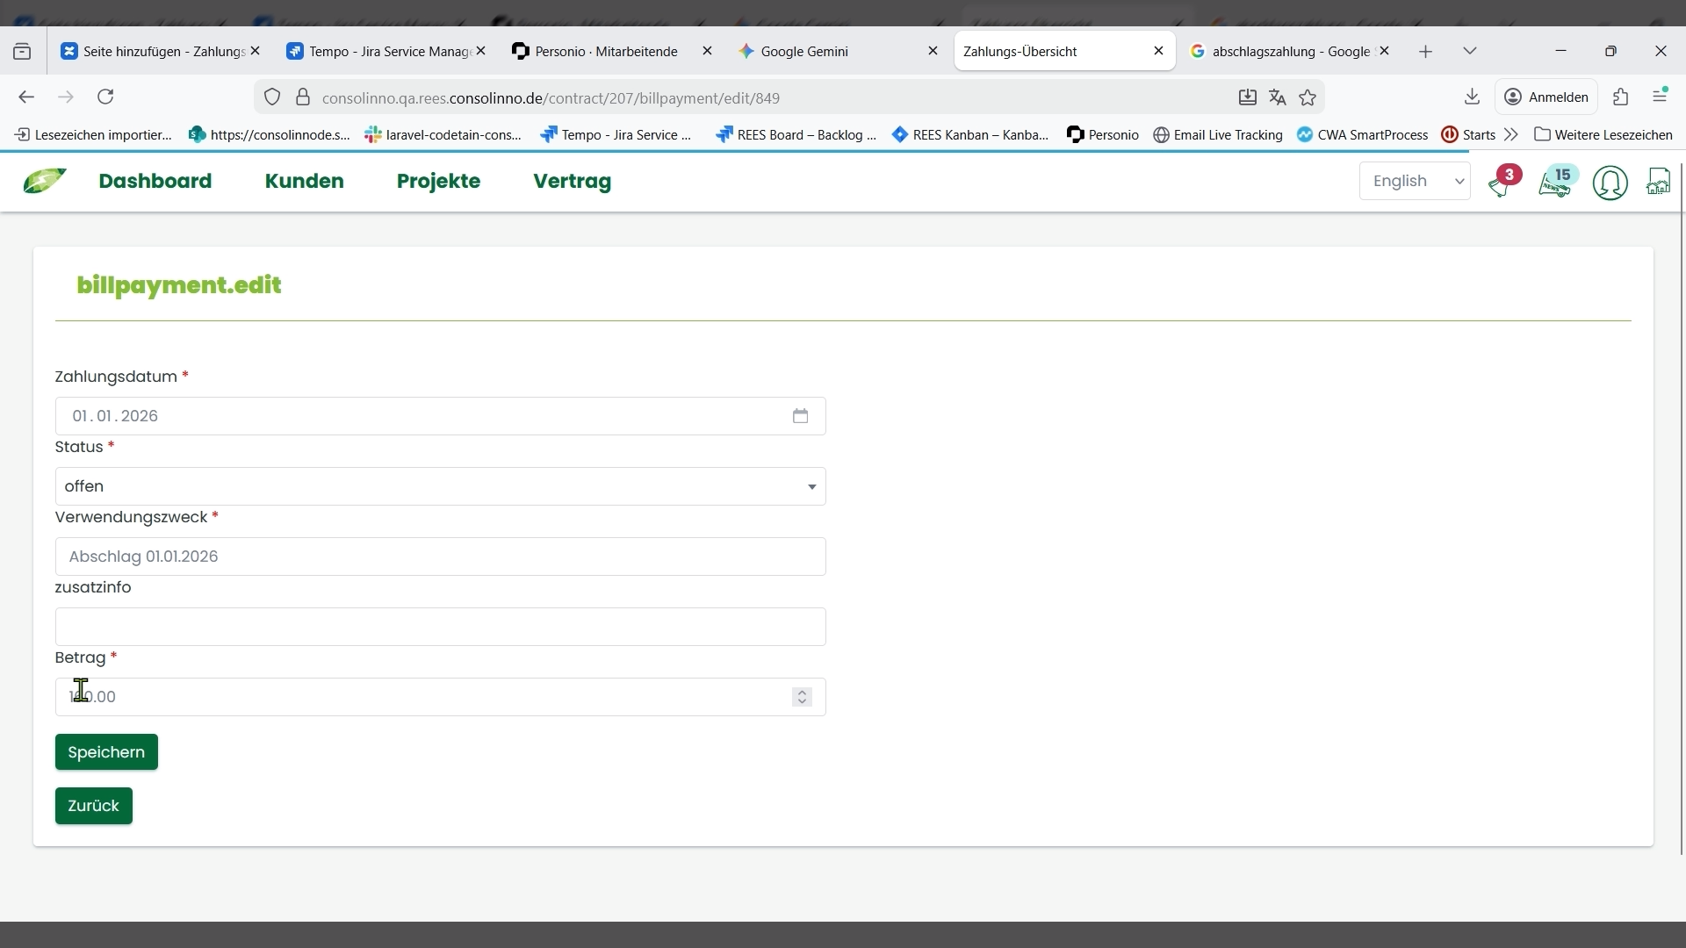Open the user profile icon

pyautogui.click(x=1610, y=183)
